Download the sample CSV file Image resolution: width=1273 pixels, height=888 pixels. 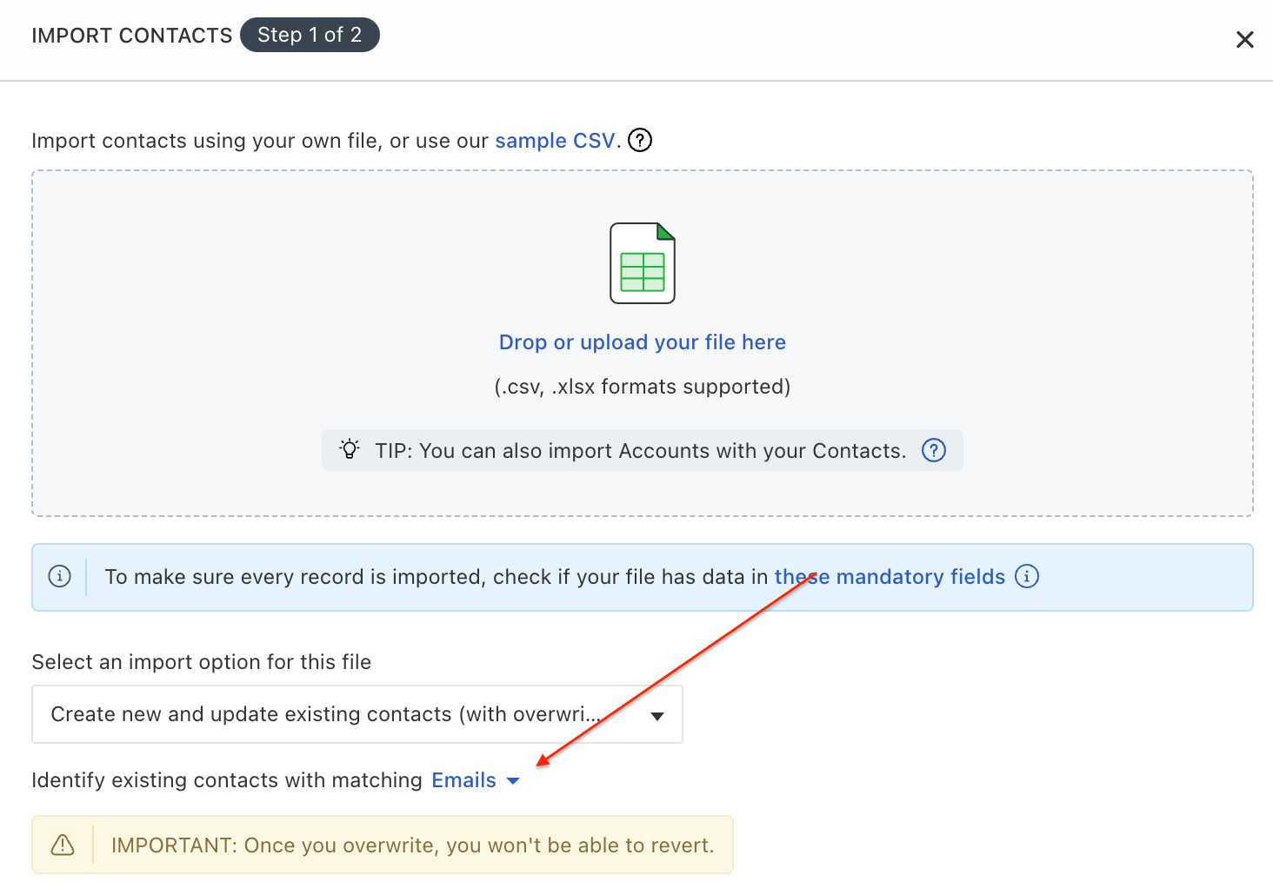coord(555,141)
